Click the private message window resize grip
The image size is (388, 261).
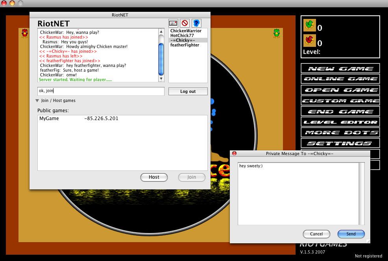click(x=368, y=241)
